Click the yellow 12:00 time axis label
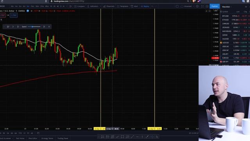 point(155,129)
